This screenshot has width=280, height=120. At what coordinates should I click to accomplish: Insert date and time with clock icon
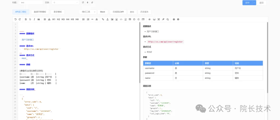[x=134, y=19]
